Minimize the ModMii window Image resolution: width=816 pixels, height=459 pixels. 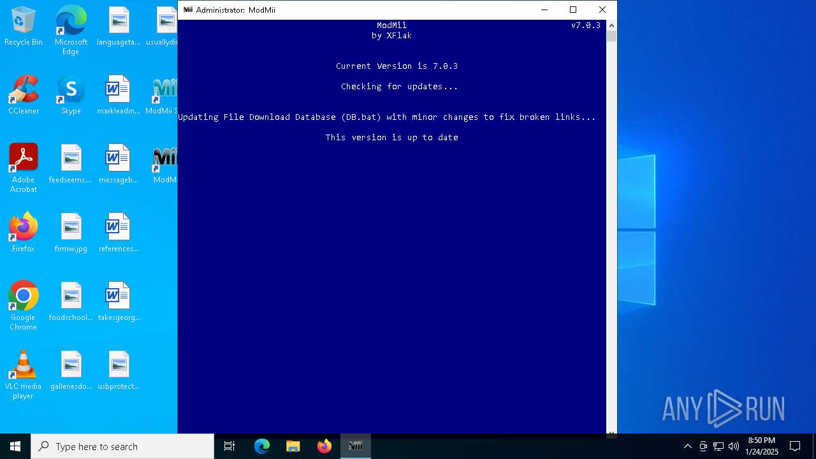click(544, 10)
